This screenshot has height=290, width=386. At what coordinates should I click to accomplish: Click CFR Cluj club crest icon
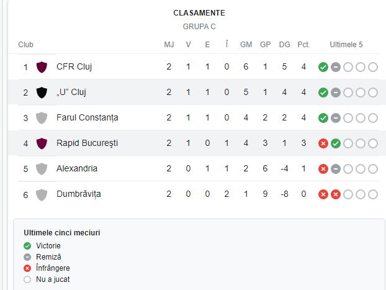[42, 67]
